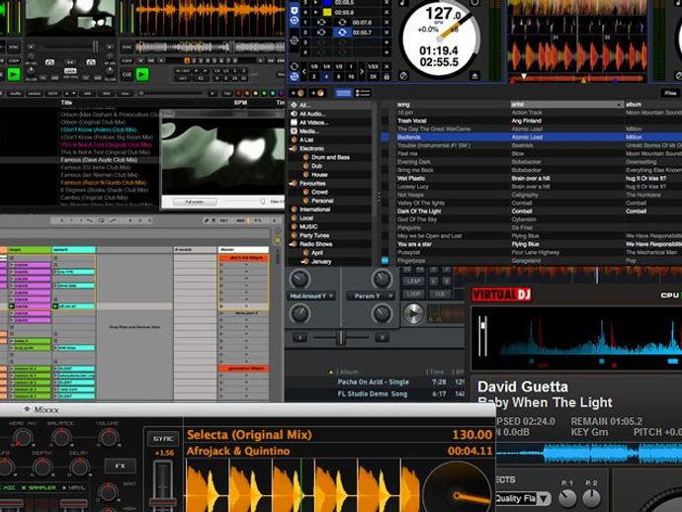Select Famous (Dave Aude Club Mix) track

pos(99,160)
